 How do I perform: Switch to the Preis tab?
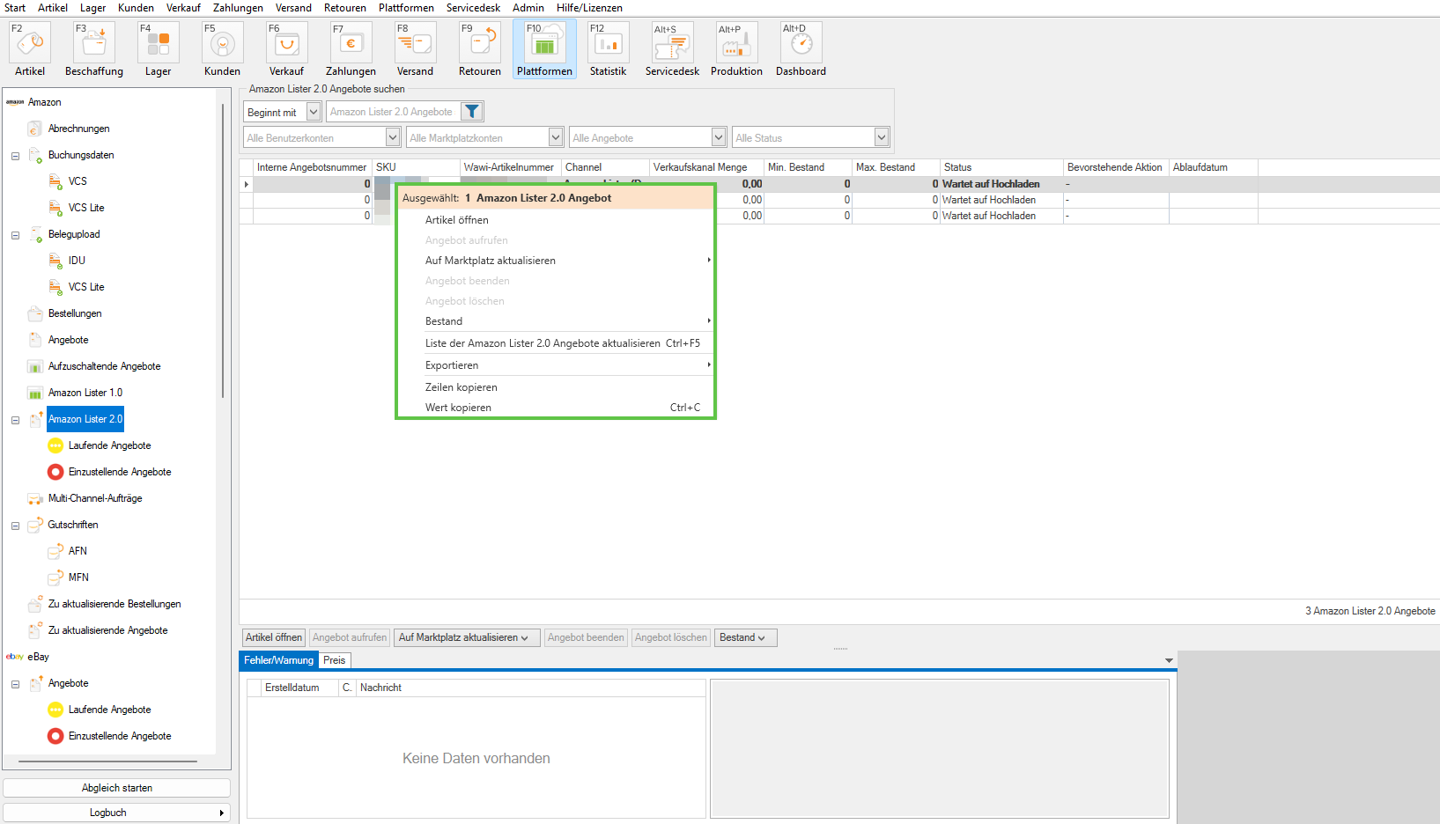click(x=335, y=660)
